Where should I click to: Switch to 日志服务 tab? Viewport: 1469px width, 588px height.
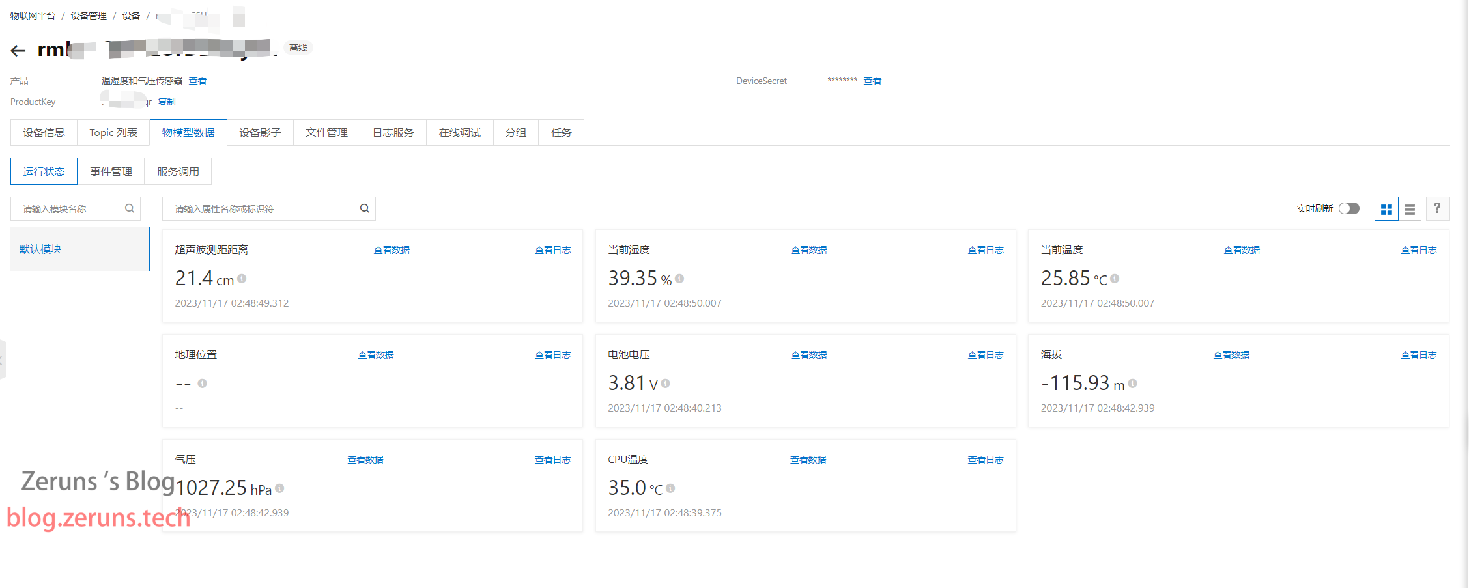[393, 133]
